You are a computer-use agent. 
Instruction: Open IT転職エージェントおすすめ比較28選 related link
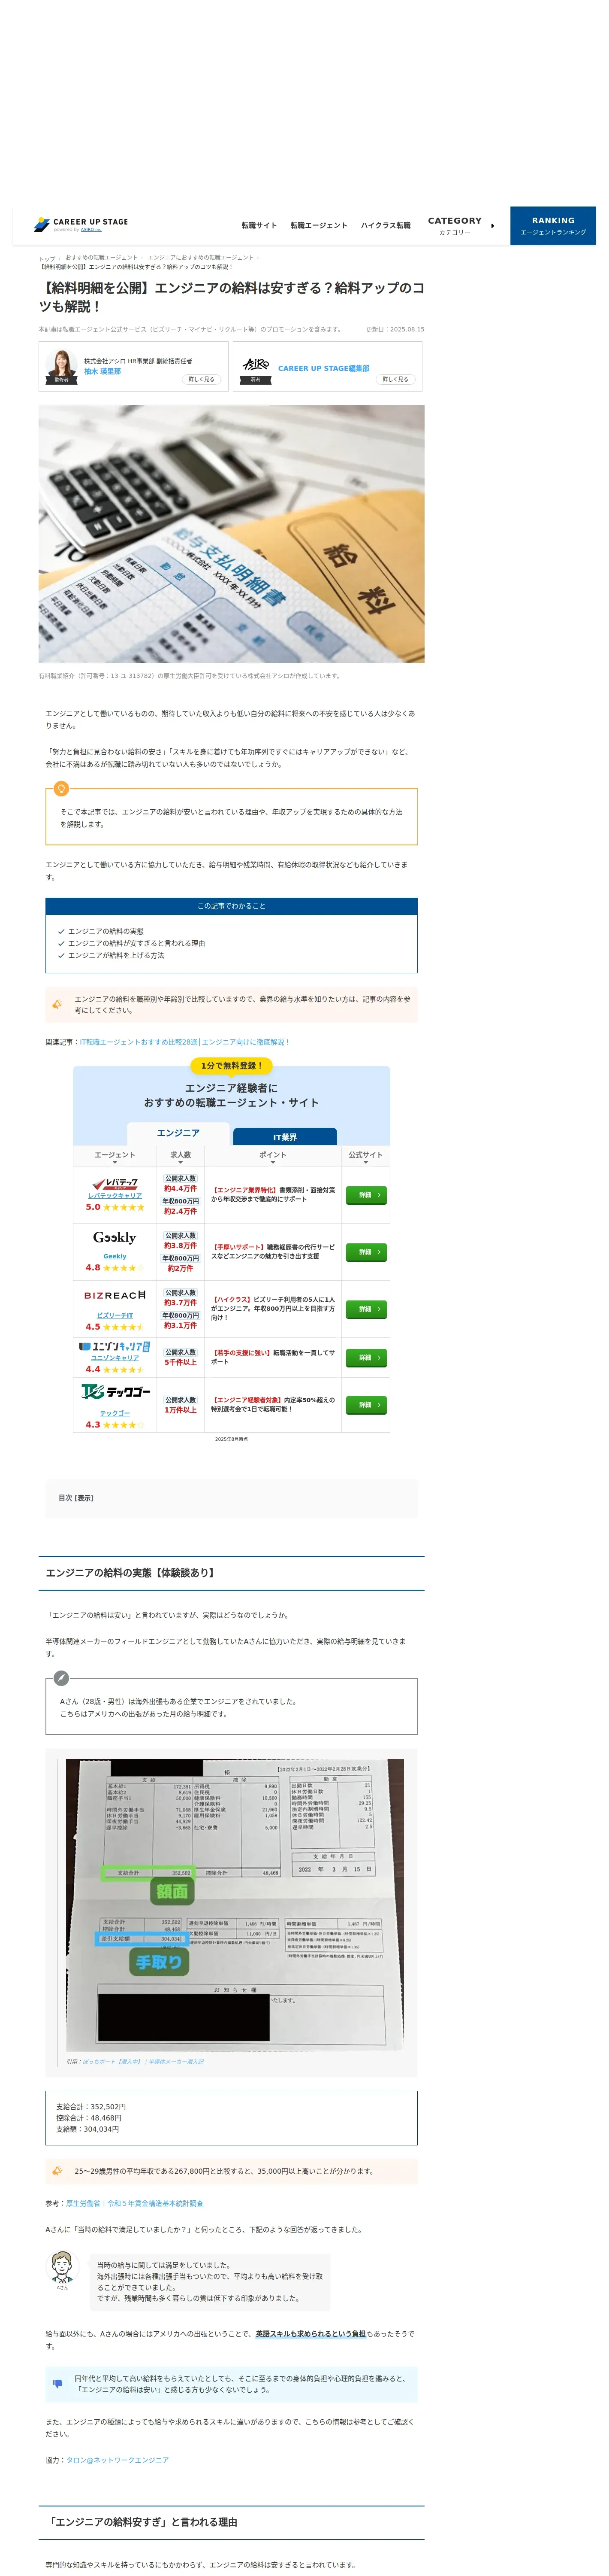185,1042
